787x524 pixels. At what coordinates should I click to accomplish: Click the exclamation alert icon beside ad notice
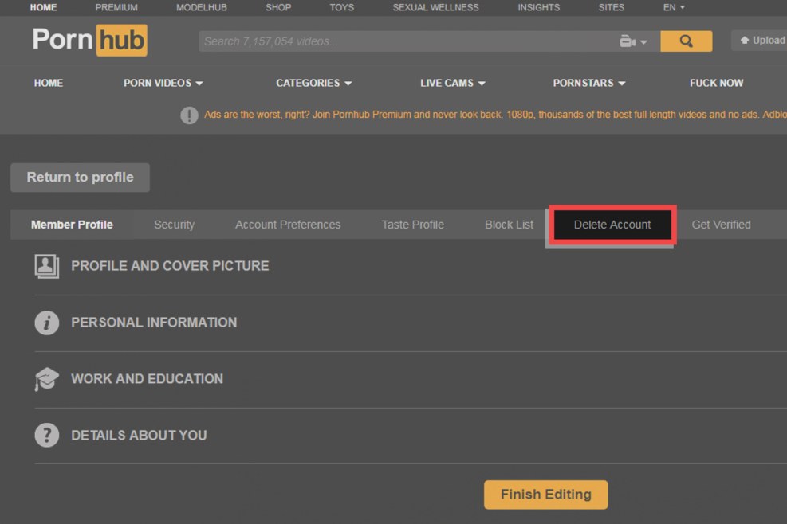pyautogui.click(x=189, y=115)
